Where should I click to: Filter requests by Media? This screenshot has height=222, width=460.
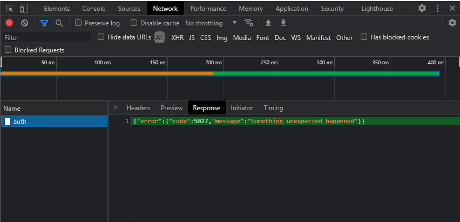click(x=242, y=38)
